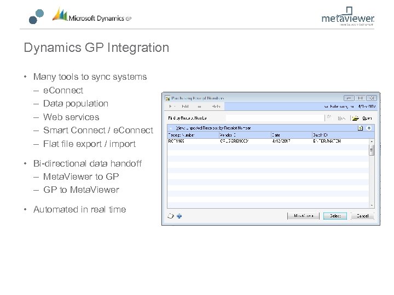This screenshot has width=394, height=295.
Task: Sort by Date column header
Action: pos(292,135)
